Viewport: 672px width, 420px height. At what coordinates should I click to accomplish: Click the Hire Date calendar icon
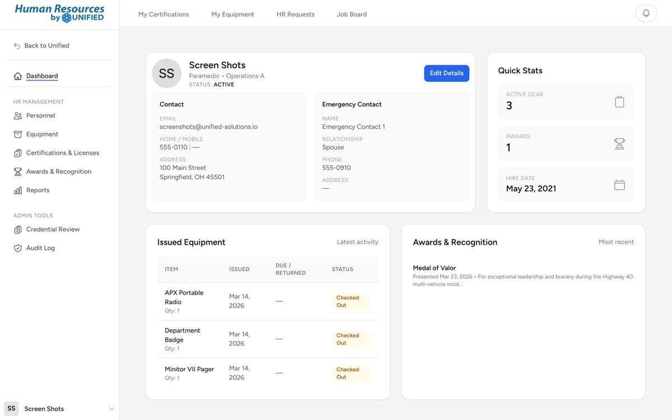pyautogui.click(x=619, y=185)
